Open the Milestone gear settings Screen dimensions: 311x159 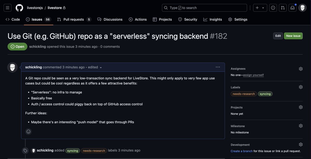pos(301,126)
